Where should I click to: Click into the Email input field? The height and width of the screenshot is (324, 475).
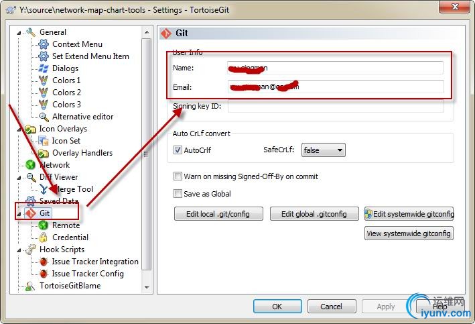[x=336, y=87]
